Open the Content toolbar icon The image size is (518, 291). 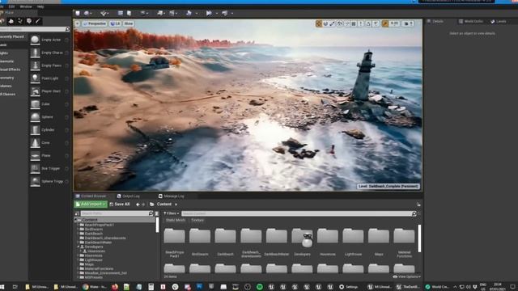(x=121, y=13)
